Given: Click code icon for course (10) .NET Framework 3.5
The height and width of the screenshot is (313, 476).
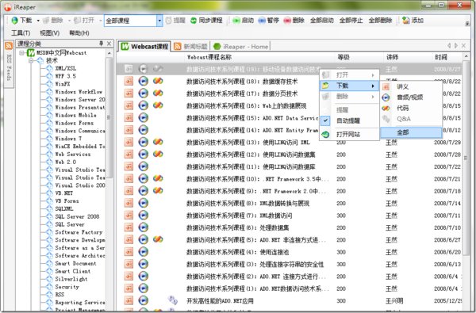Looking at the screenshot, I should pos(158,178).
